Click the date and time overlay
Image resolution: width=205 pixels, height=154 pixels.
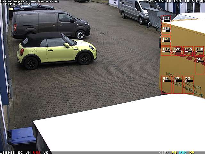(175, 1)
